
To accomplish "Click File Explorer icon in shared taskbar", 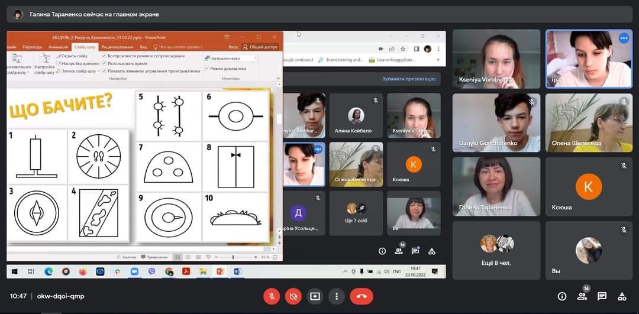I will click(203, 271).
